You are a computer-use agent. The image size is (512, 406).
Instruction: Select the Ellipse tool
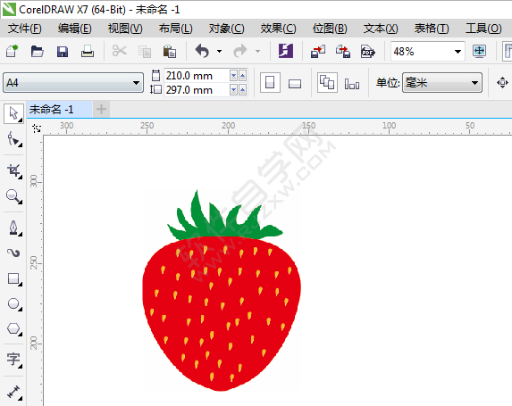coord(13,304)
